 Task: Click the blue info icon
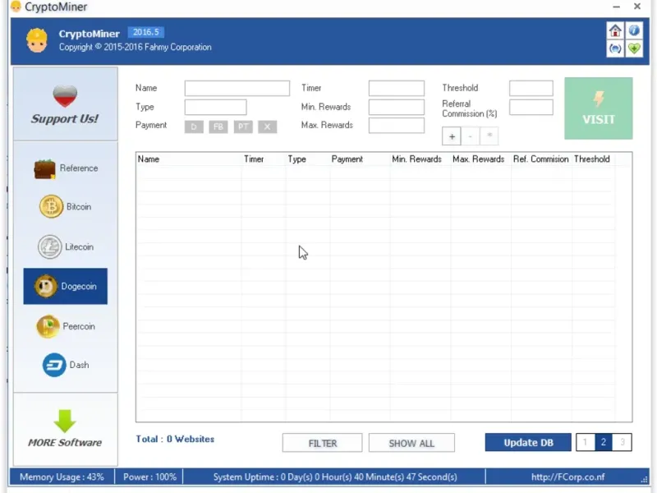(634, 30)
